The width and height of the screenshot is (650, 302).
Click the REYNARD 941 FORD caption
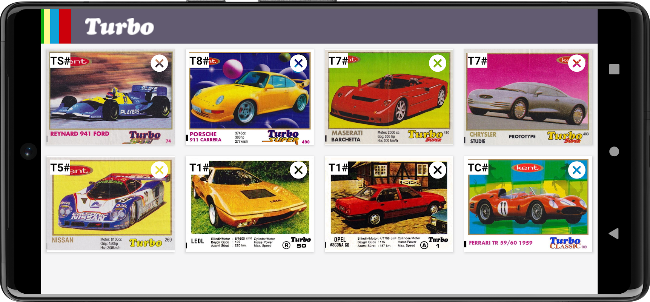tap(80, 134)
